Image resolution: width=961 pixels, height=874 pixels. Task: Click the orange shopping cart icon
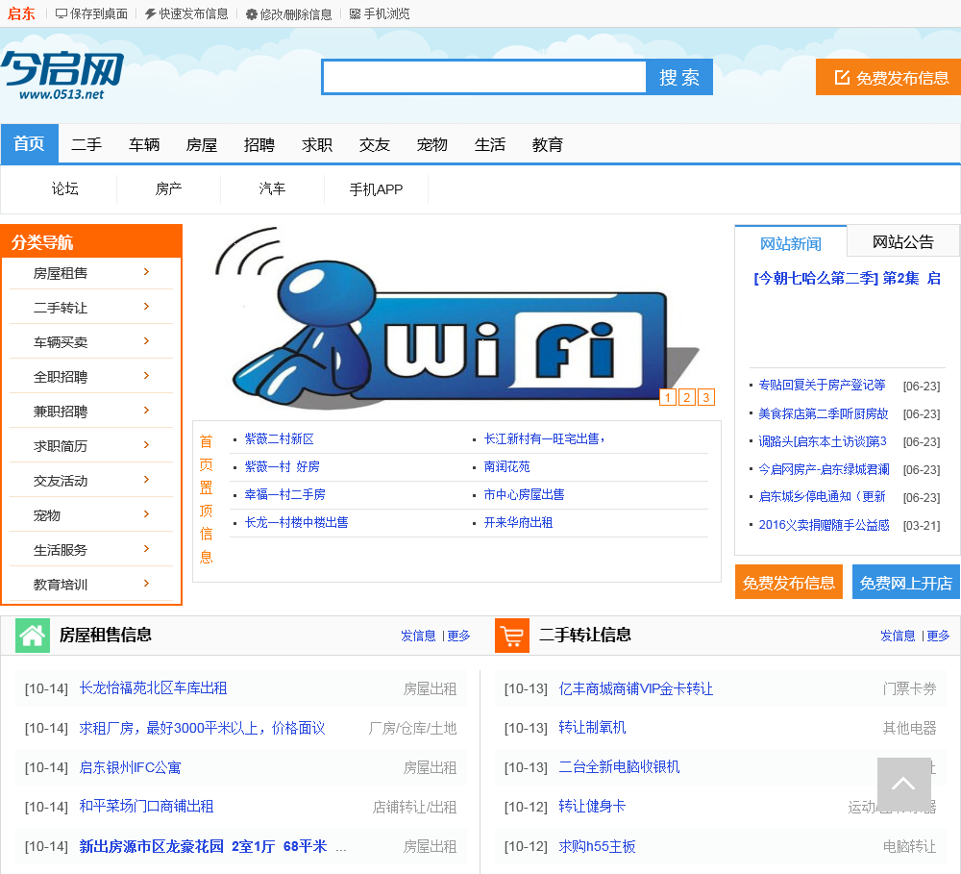(512, 636)
